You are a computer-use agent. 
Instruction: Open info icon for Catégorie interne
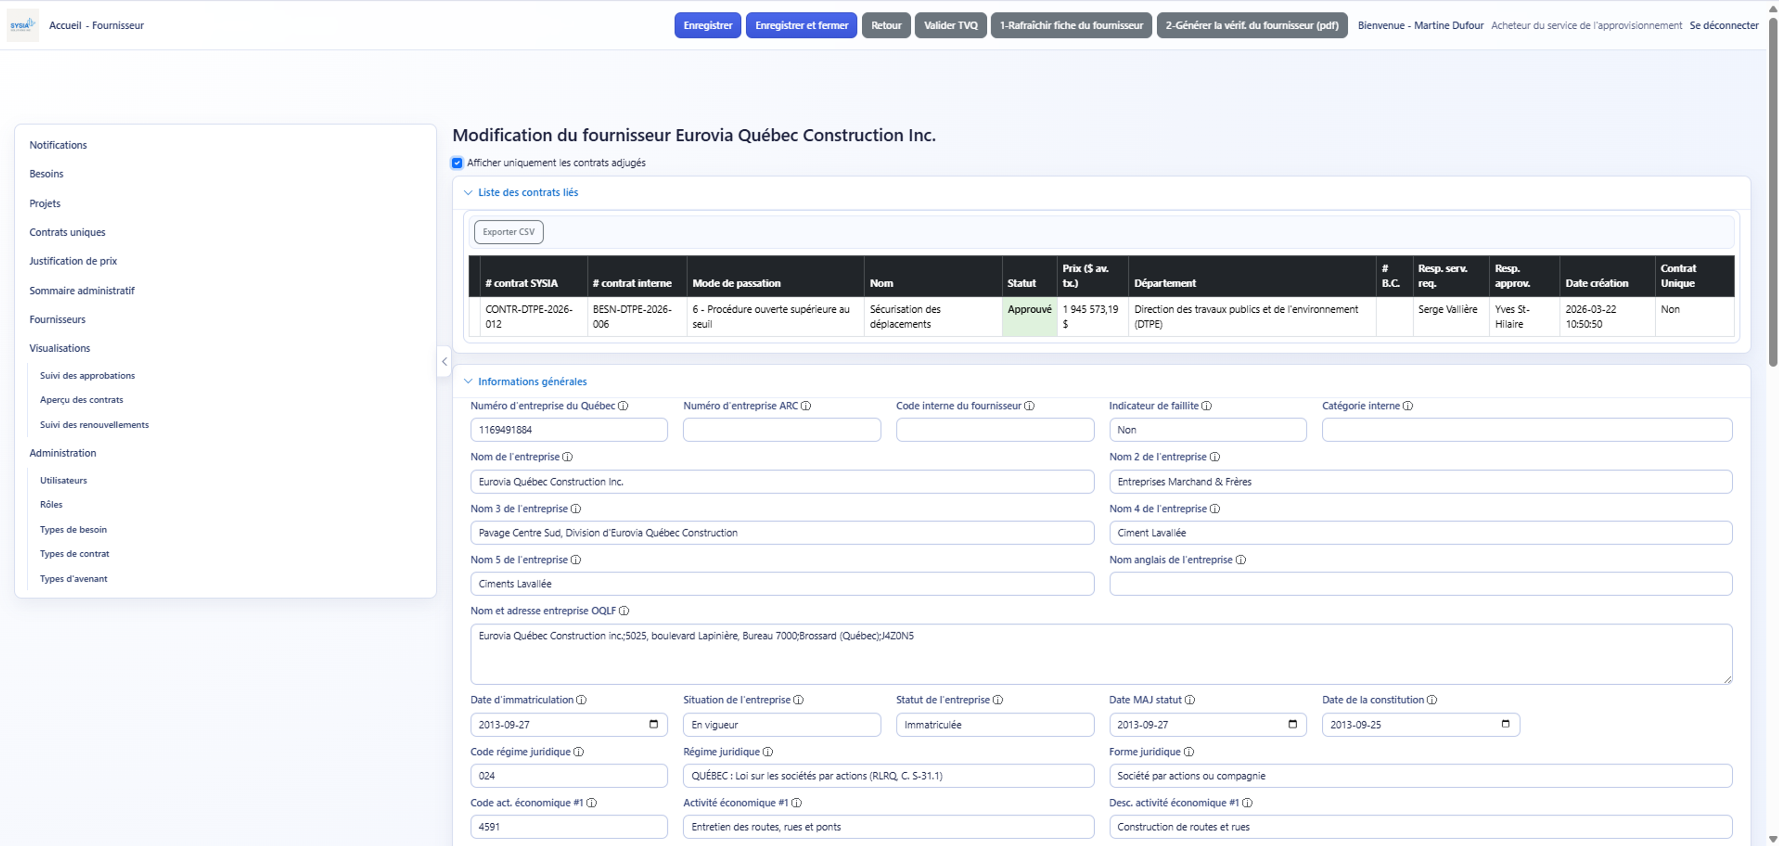pyautogui.click(x=1407, y=406)
